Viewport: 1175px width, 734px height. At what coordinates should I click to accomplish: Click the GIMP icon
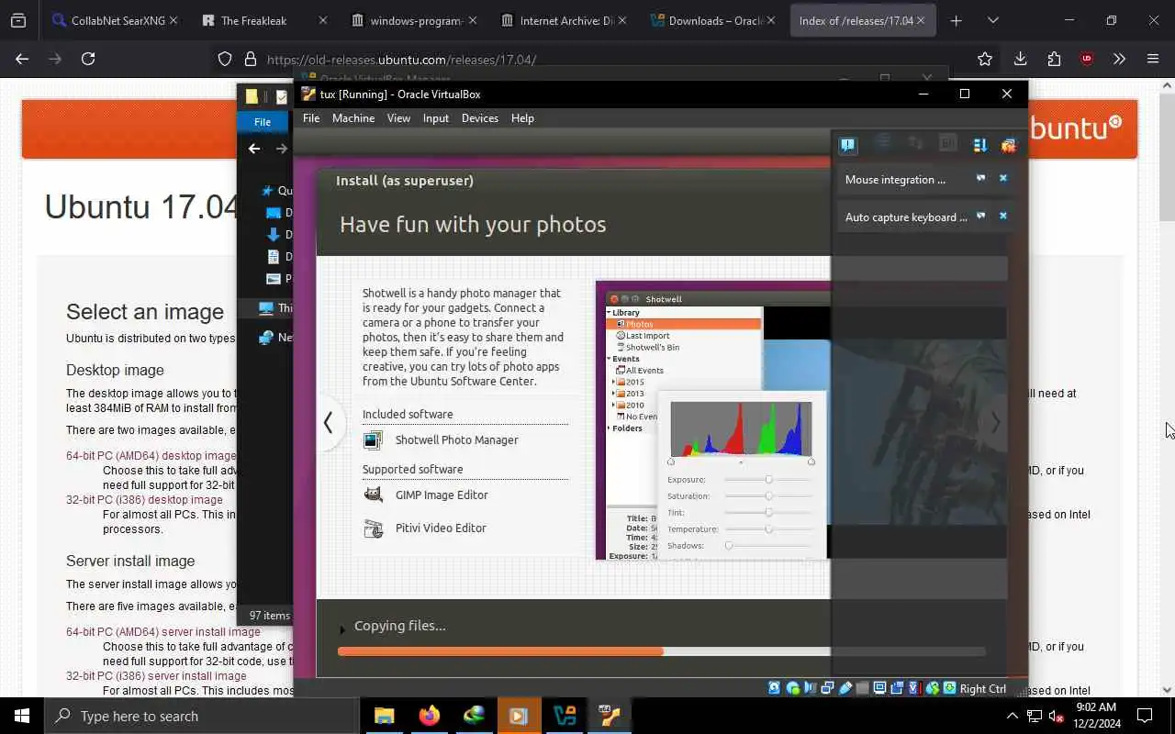coord(373,495)
